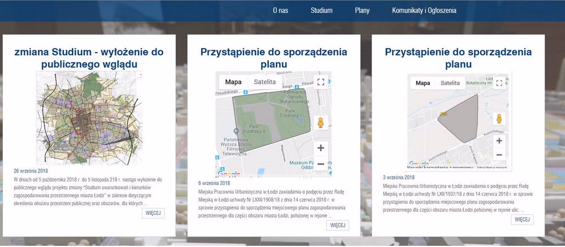Screen dimensions: 565x247
Task: Click the date 3 września 2018
Action: (x=398, y=177)
